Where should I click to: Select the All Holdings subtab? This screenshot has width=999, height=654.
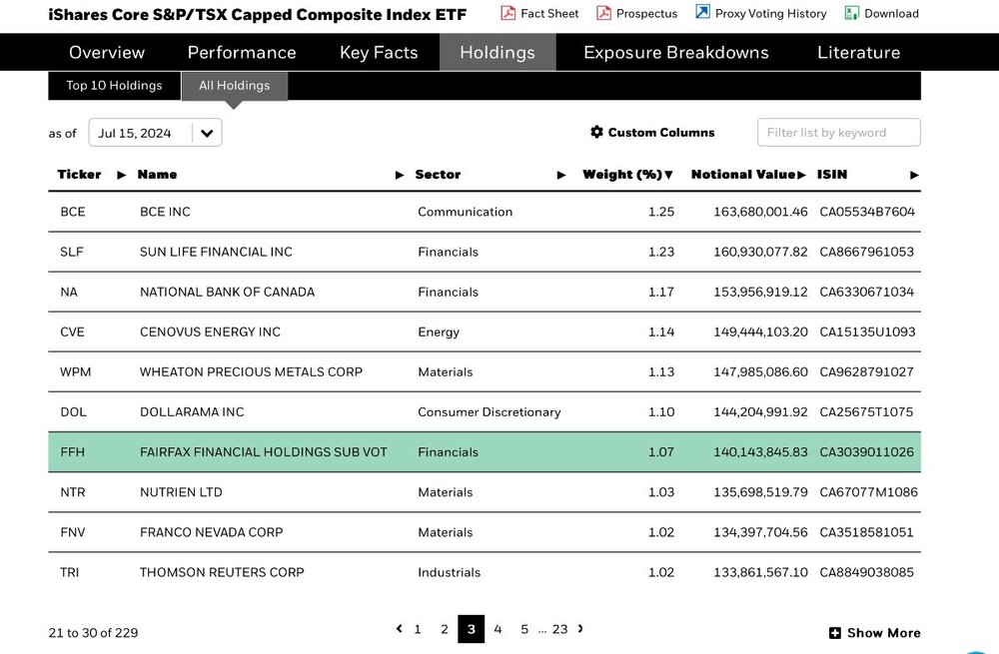[235, 85]
